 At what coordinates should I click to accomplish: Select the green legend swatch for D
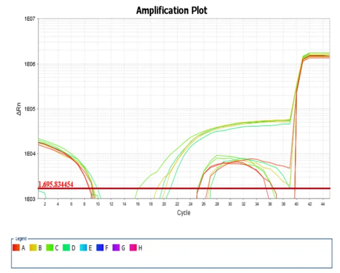(x=67, y=248)
